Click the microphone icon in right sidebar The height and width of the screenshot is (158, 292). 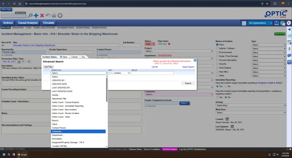289,49
